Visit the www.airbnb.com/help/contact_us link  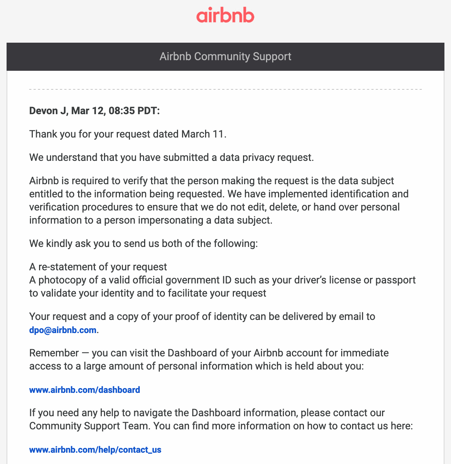[95, 450]
